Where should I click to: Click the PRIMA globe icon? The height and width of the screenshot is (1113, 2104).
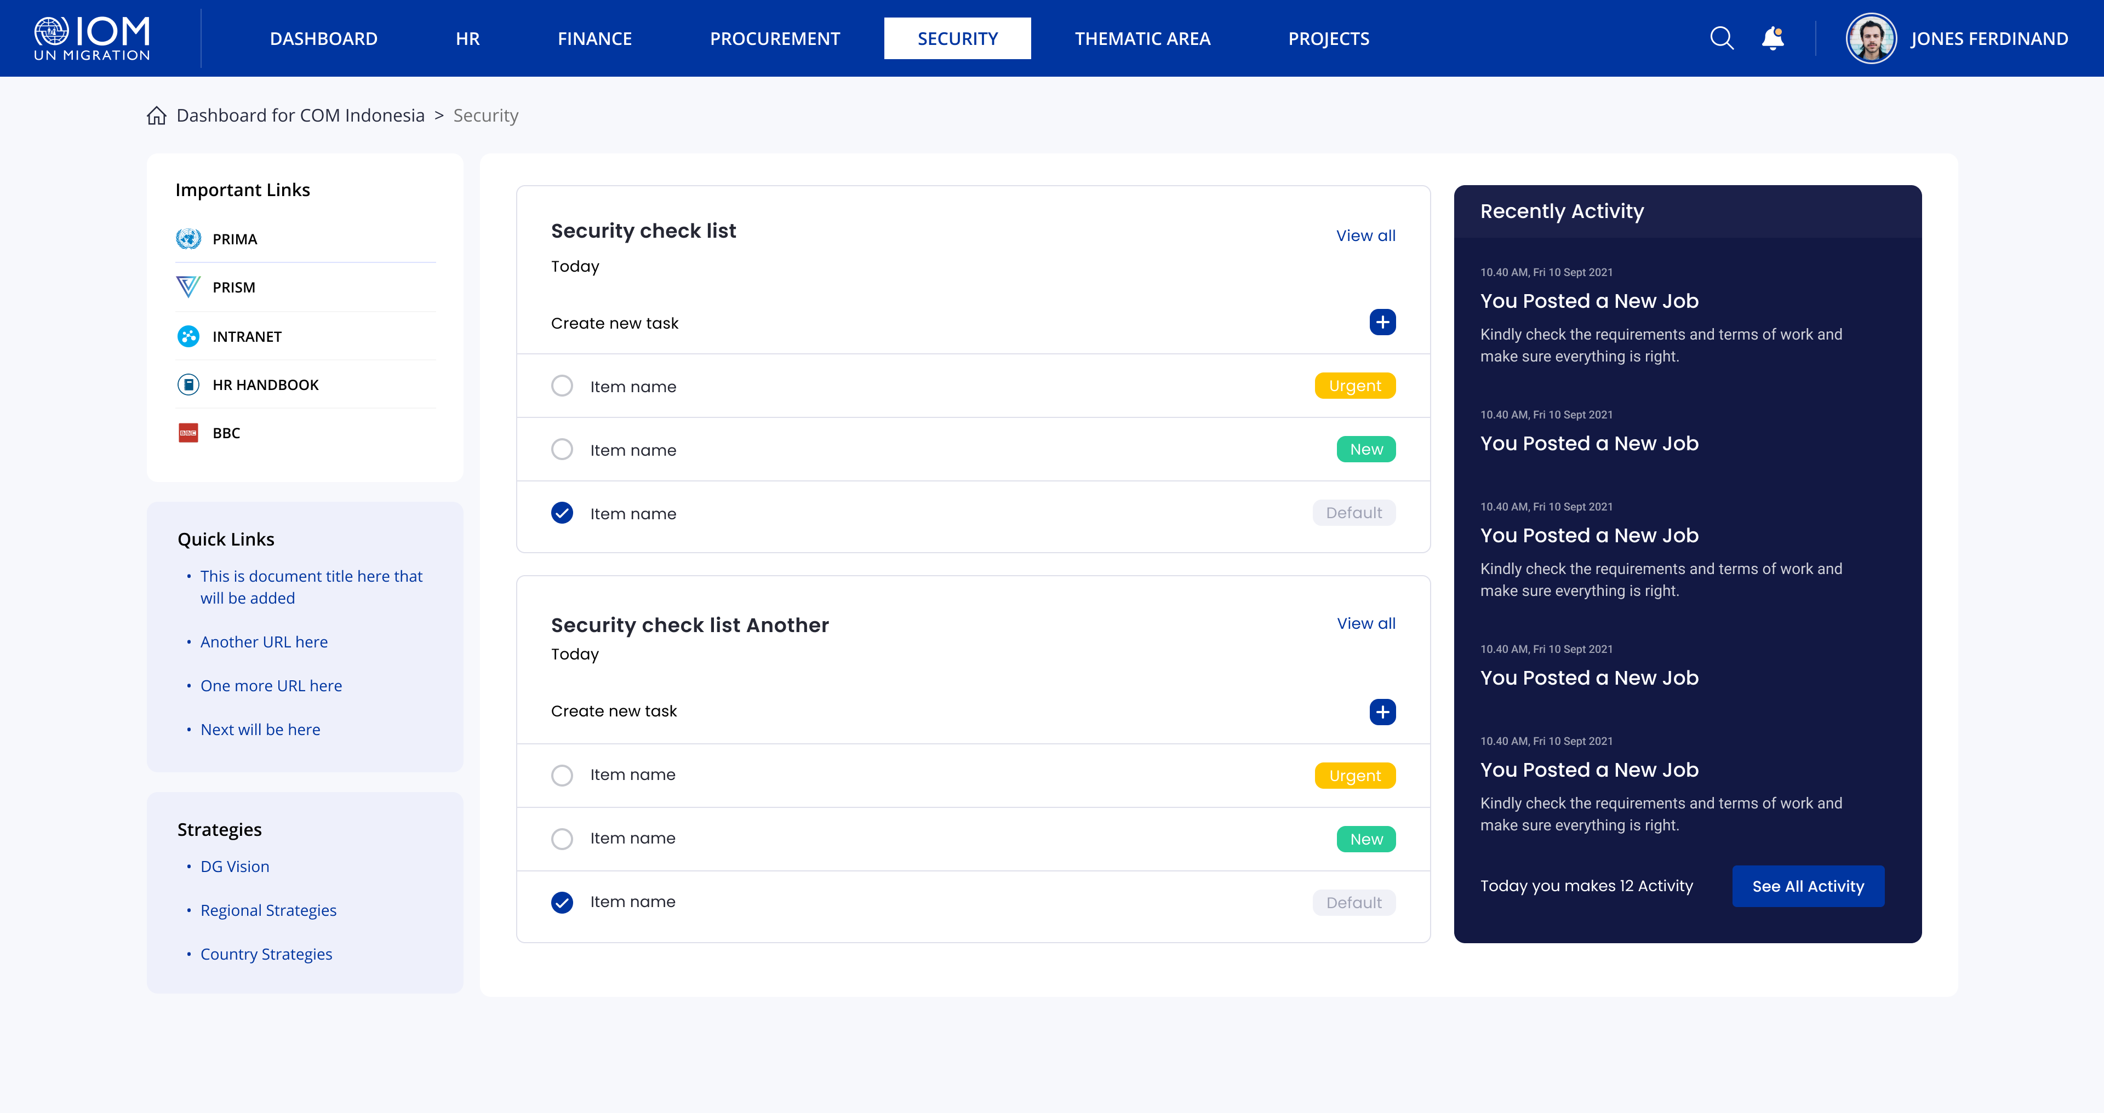coord(188,238)
